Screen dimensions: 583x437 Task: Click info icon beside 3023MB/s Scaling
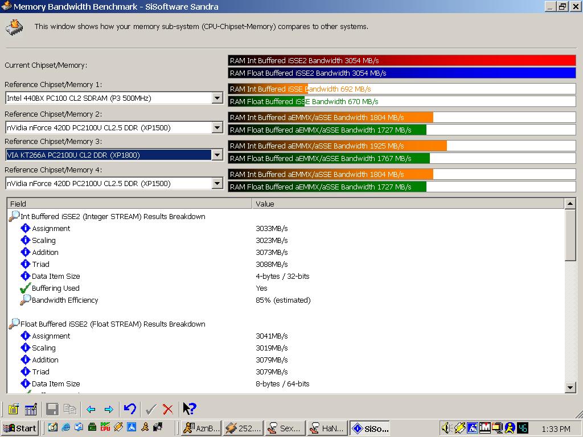point(25,240)
